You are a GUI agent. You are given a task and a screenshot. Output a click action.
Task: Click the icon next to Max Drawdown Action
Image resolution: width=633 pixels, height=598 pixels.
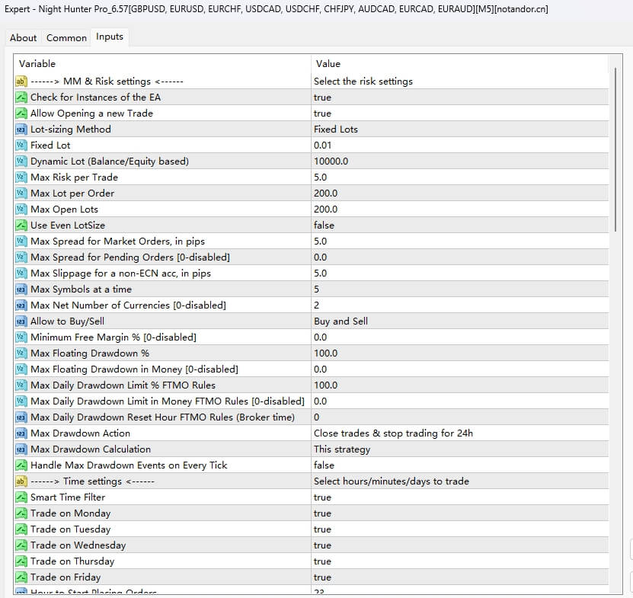[x=21, y=433]
